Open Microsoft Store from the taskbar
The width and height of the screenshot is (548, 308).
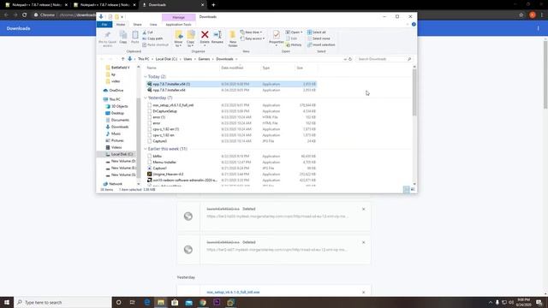[x=175, y=302]
